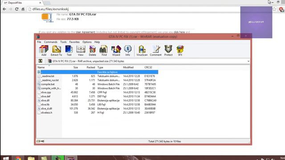Screen dimensions: 285x160
Task: Open the Commands menu
Action: coord(50,42)
